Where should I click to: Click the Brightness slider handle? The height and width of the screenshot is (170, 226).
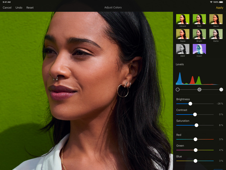click(190, 104)
